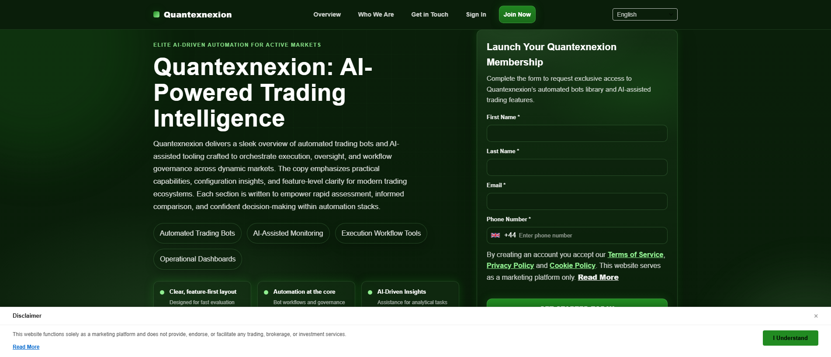Click Read More in the Disclaimer banner

click(26, 347)
